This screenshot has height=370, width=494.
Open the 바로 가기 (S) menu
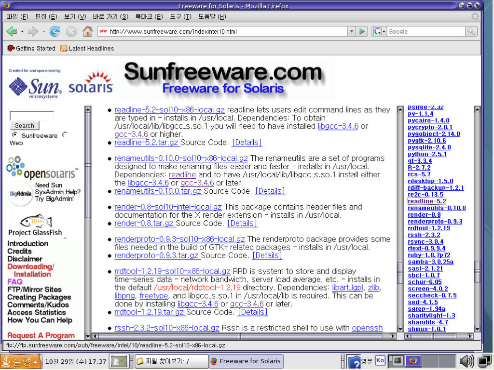[110, 16]
